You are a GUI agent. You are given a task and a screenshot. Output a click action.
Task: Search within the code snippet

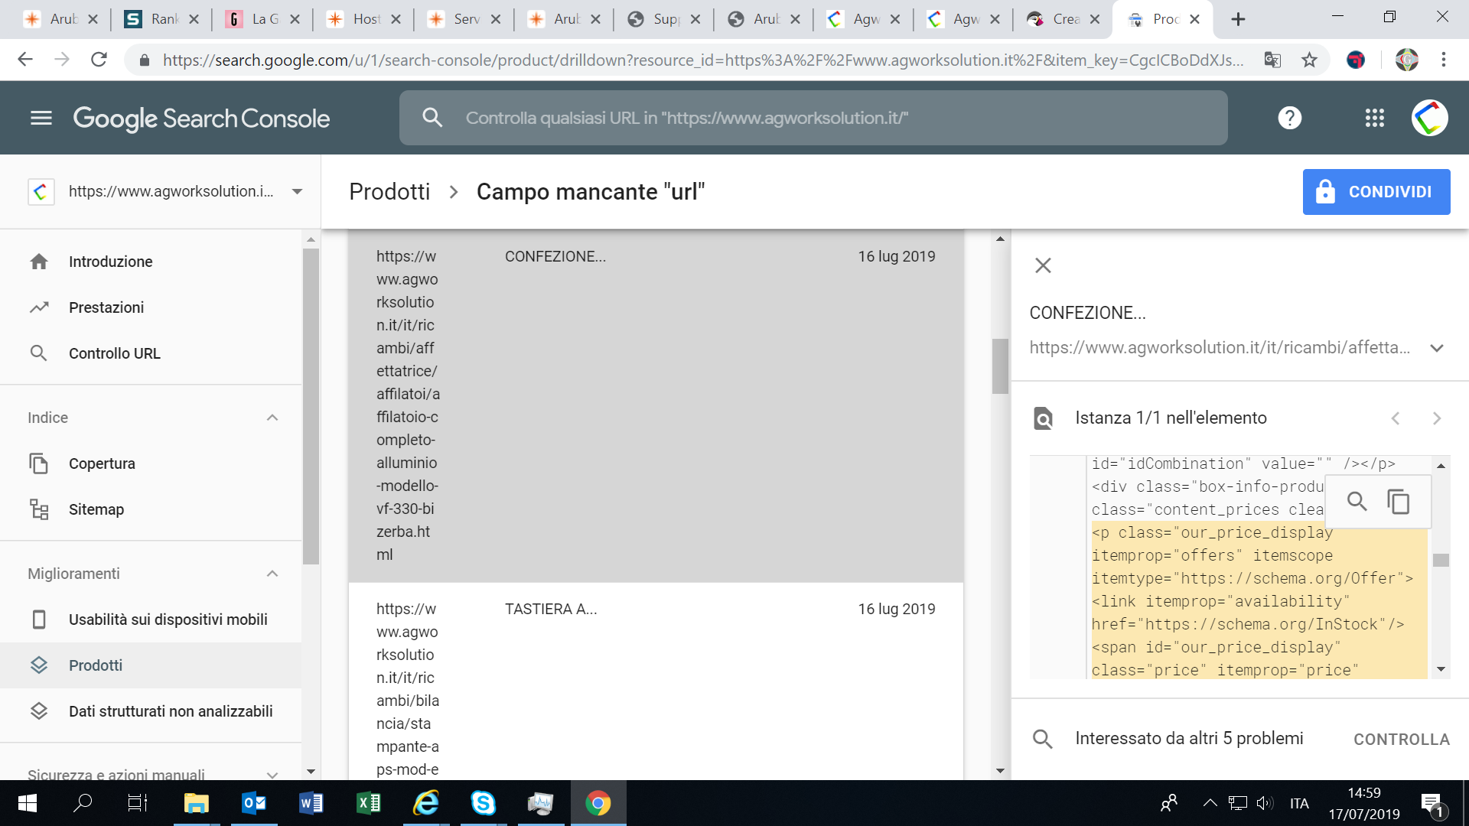[1357, 502]
